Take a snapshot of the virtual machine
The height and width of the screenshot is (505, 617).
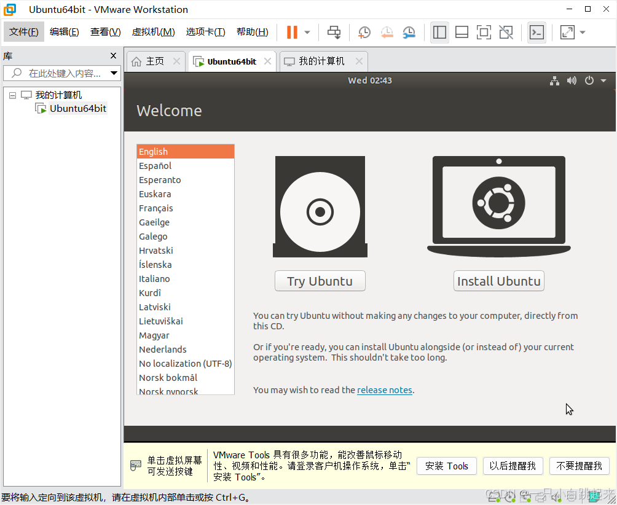pyautogui.click(x=364, y=32)
